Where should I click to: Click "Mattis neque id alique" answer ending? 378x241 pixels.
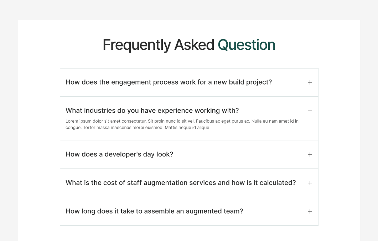187,128
